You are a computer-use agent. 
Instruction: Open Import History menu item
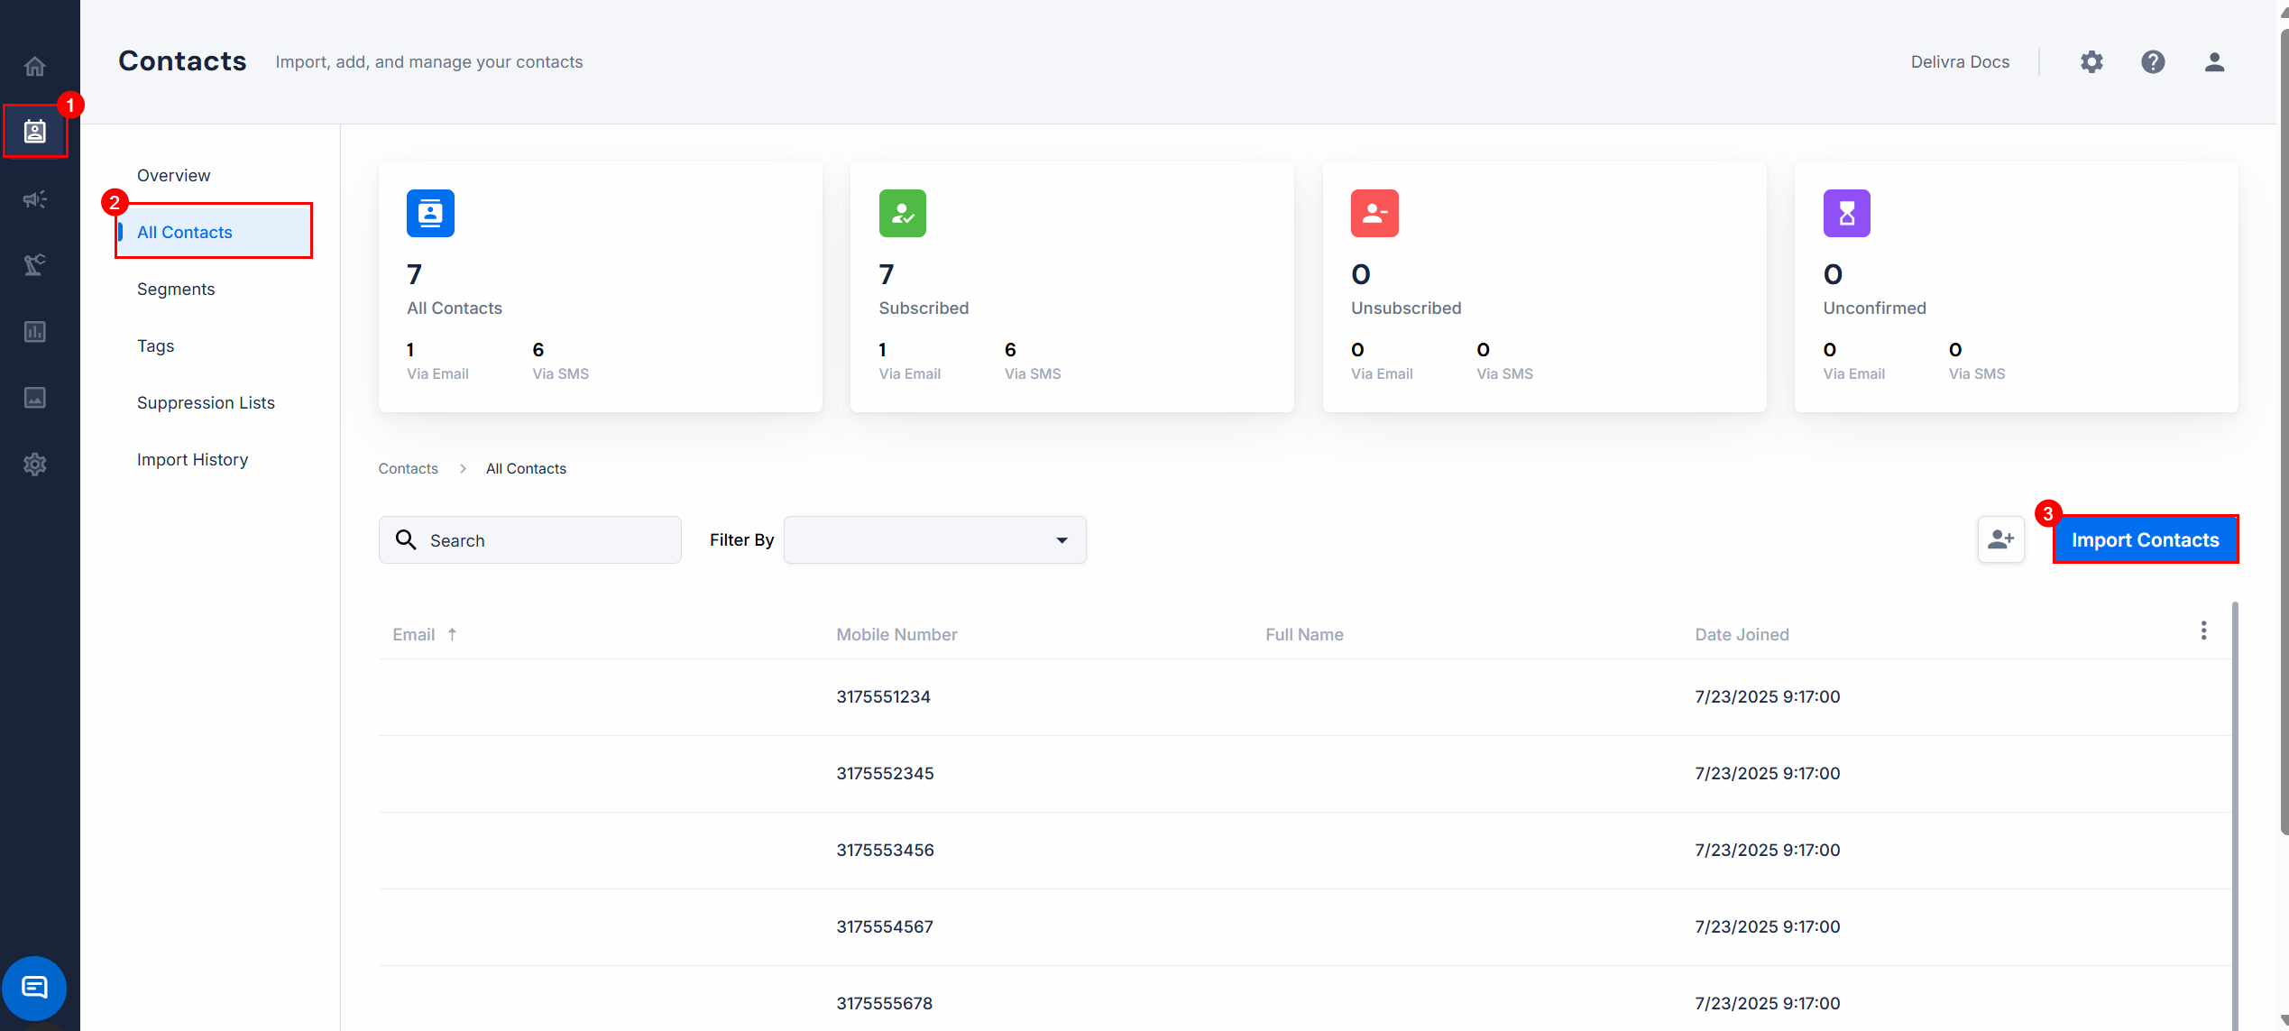click(192, 459)
